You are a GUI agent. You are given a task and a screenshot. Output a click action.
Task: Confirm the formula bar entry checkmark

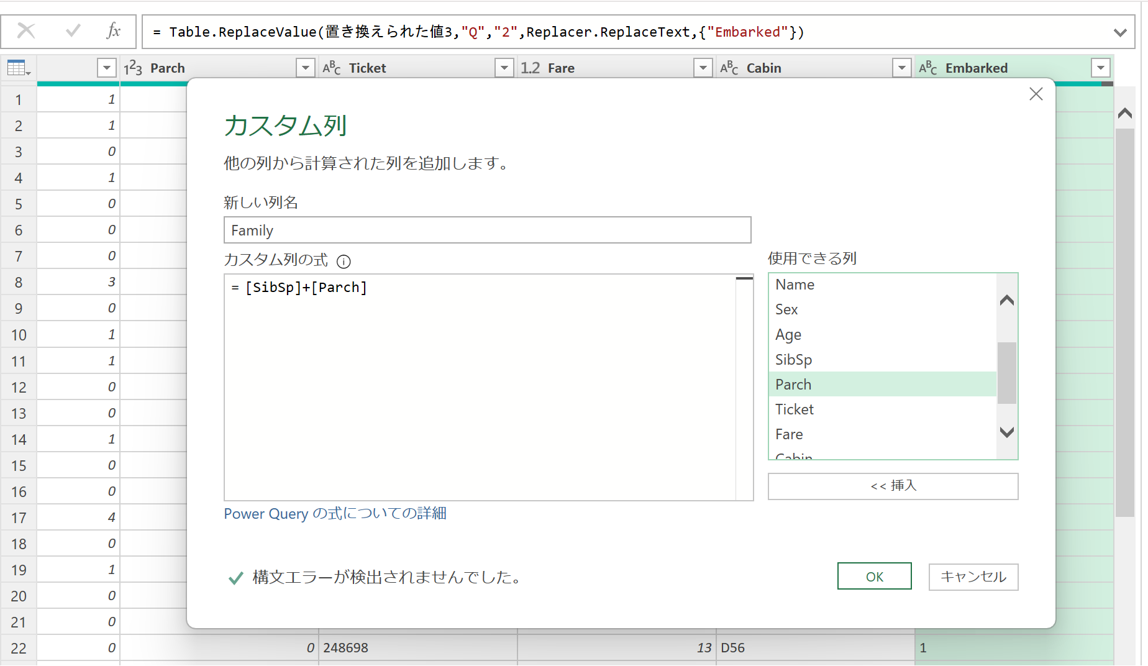pyautogui.click(x=73, y=30)
